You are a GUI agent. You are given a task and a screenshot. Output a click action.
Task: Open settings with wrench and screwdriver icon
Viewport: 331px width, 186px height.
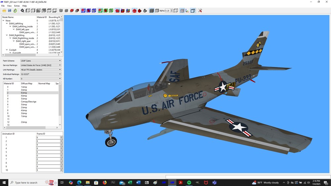[x=200, y=11]
